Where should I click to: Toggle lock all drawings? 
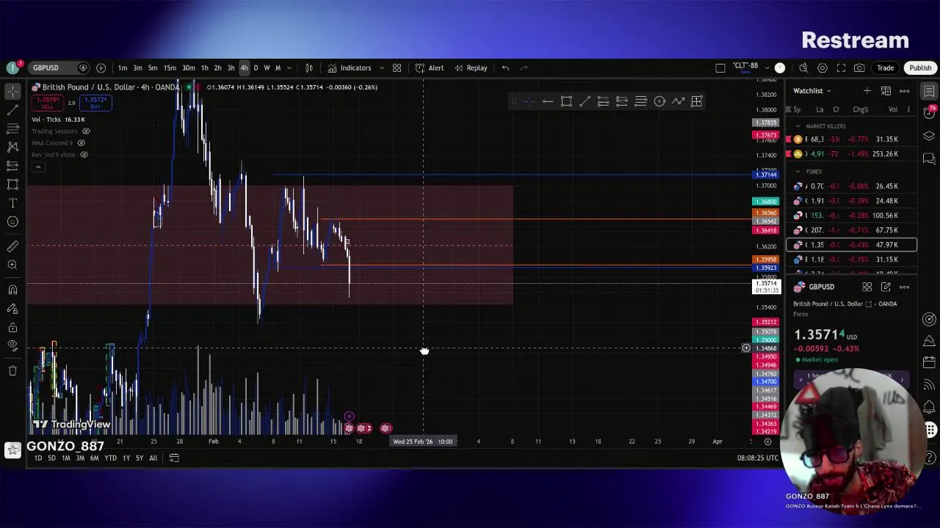(x=12, y=327)
